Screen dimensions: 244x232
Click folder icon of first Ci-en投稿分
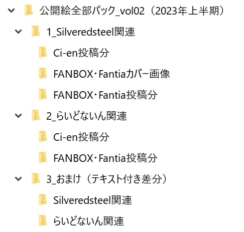coord(43,53)
